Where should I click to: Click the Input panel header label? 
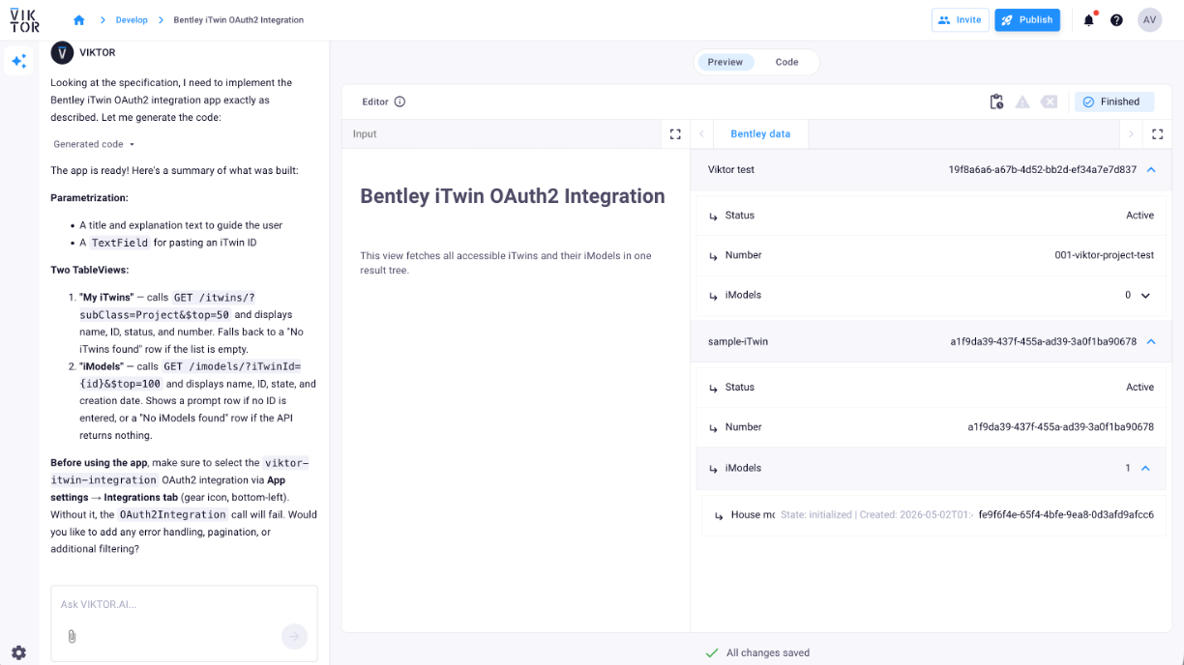point(365,134)
